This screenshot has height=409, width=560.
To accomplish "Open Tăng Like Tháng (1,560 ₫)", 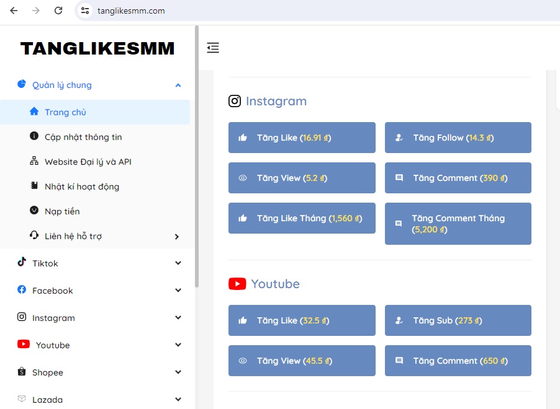I will (302, 218).
